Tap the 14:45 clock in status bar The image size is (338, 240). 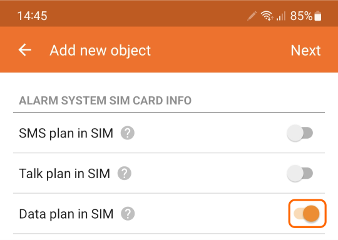pos(33,16)
